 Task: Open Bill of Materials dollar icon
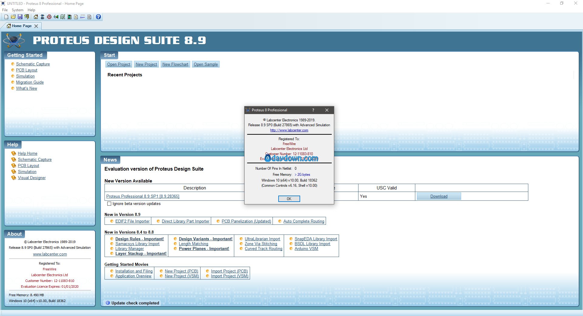point(76,17)
